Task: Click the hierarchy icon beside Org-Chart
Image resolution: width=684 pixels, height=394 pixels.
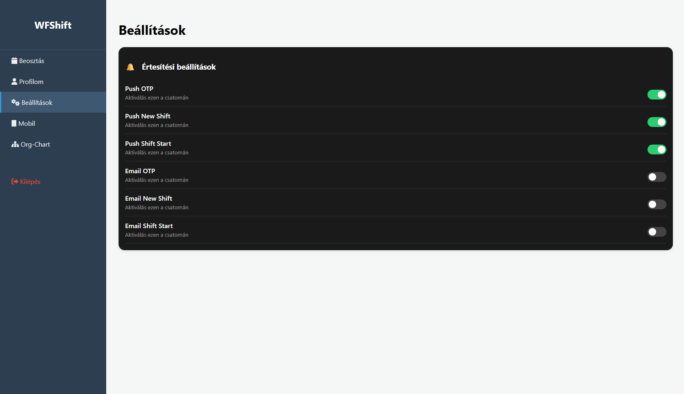Action: [x=15, y=144]
